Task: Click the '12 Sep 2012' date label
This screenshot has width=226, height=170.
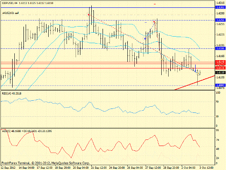Action: (8, 167)
